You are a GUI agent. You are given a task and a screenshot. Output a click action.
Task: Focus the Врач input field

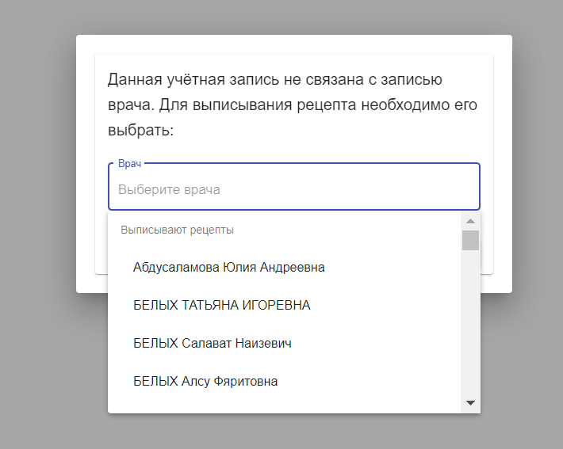coord(294,186)
